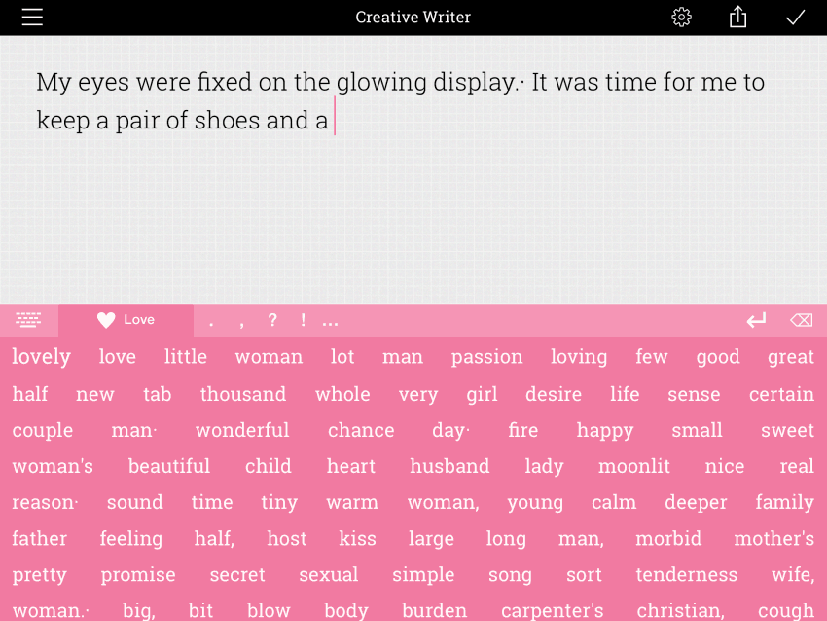Choose the suggested word "passion"

pyautogui.click(x=486, y=357)
